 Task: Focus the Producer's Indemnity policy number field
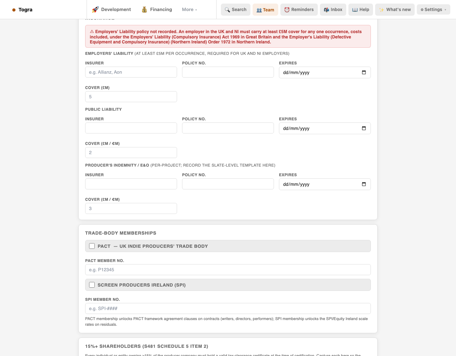(x=228, y=184)
